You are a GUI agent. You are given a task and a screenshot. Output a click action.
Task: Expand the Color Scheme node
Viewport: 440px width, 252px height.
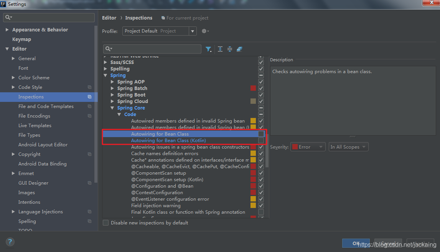13,78
